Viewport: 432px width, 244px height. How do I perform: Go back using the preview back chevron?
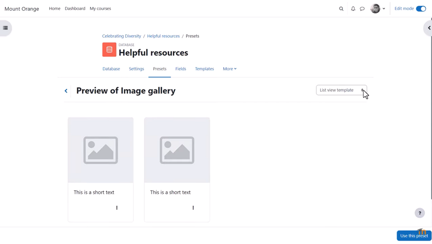point(66,91)
